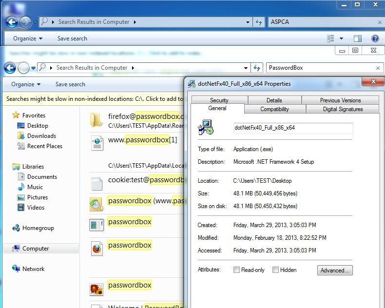
Task: Click Save search in PasswordBox window
Action: tap(70, 84)
